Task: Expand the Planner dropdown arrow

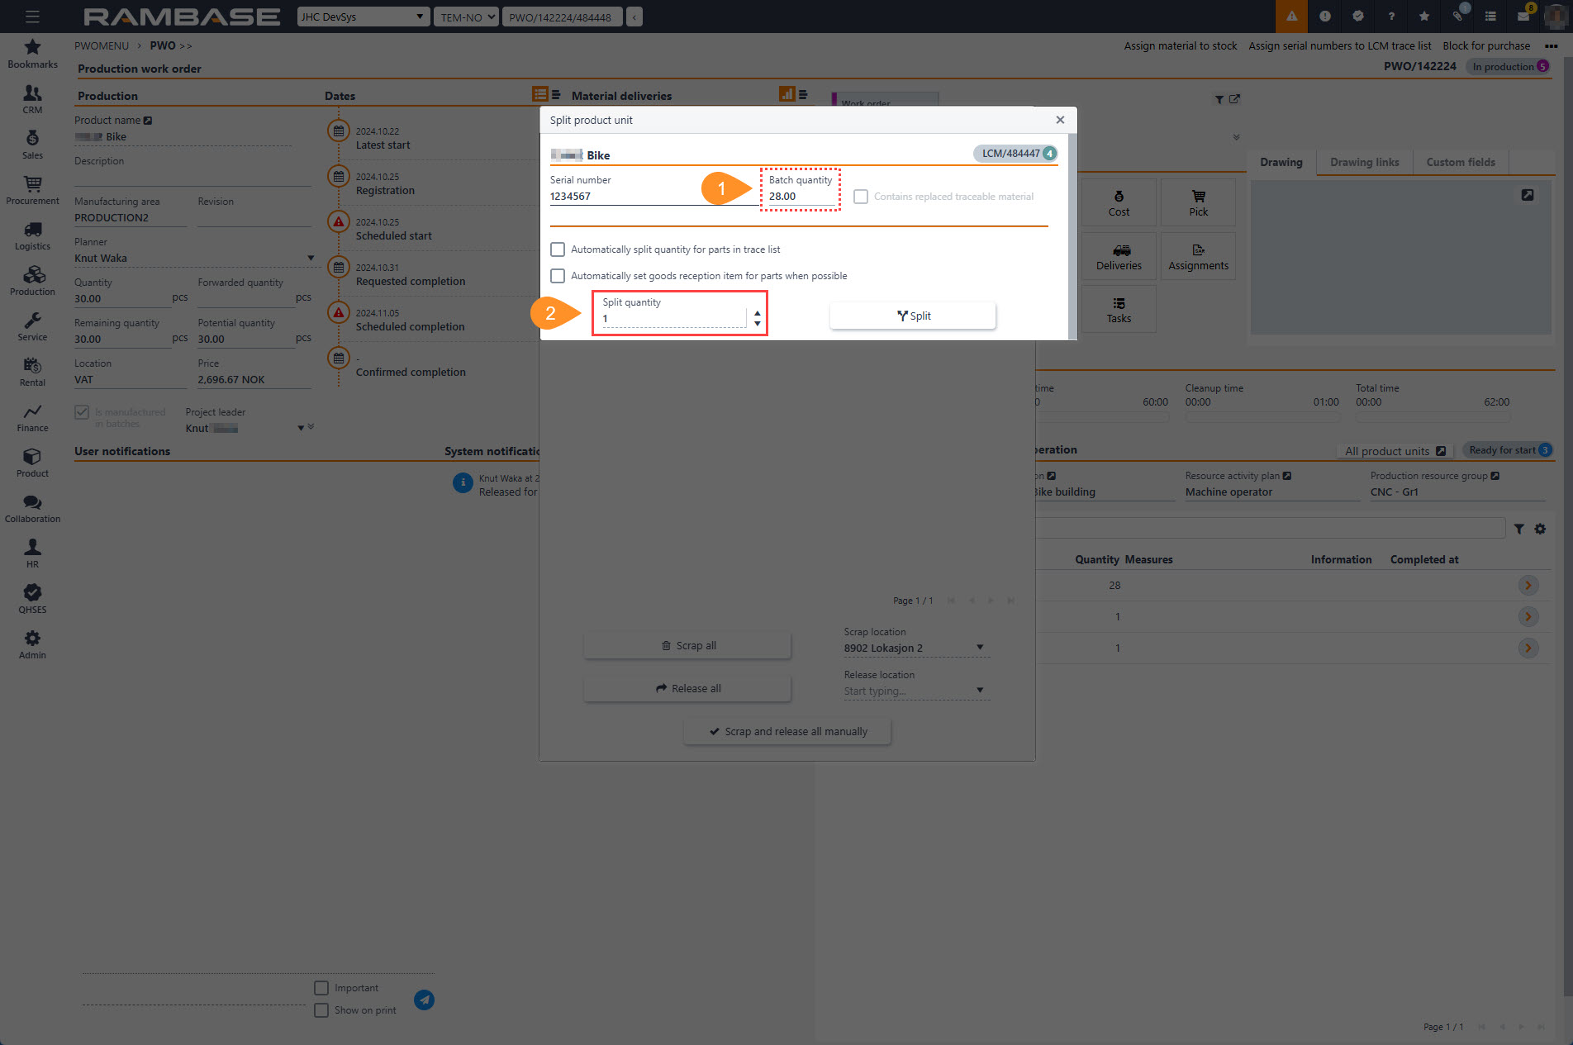Action: (x=311, y=259)
